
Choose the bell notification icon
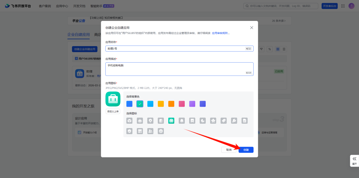pyautogui.click(x=182, y=121)
